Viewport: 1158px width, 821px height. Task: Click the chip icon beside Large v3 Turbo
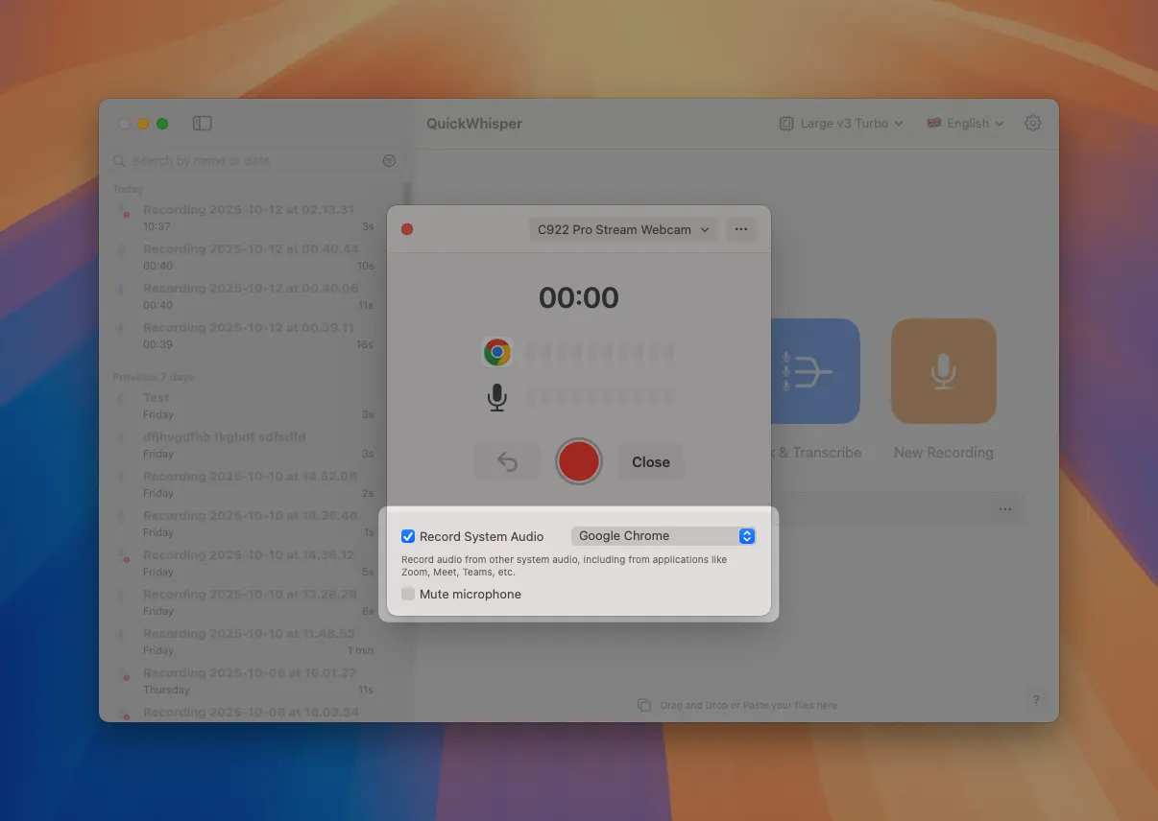click(x=786, y=124)
